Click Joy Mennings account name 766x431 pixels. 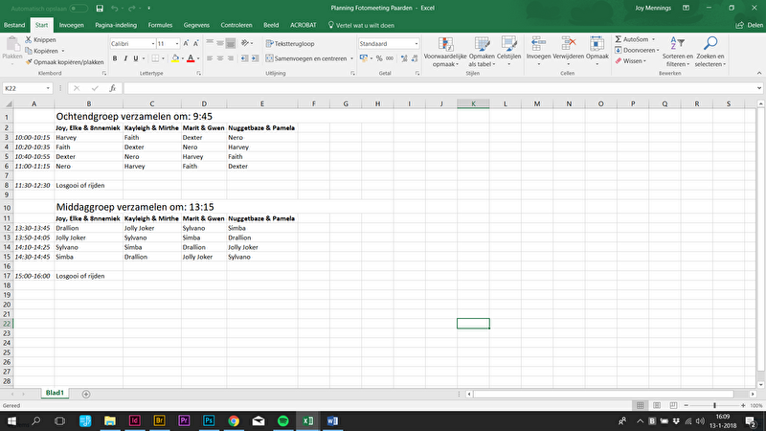click(653, 9)
